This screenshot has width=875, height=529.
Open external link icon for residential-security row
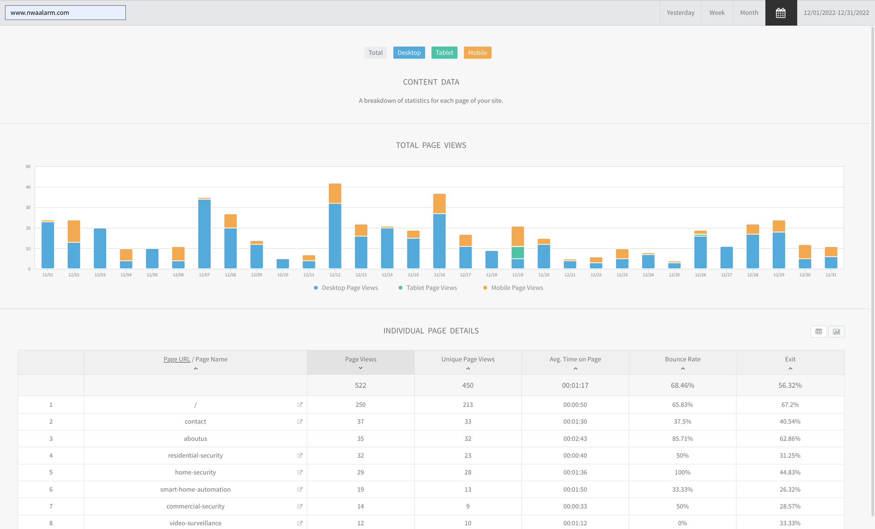click(x=300, y=456)
